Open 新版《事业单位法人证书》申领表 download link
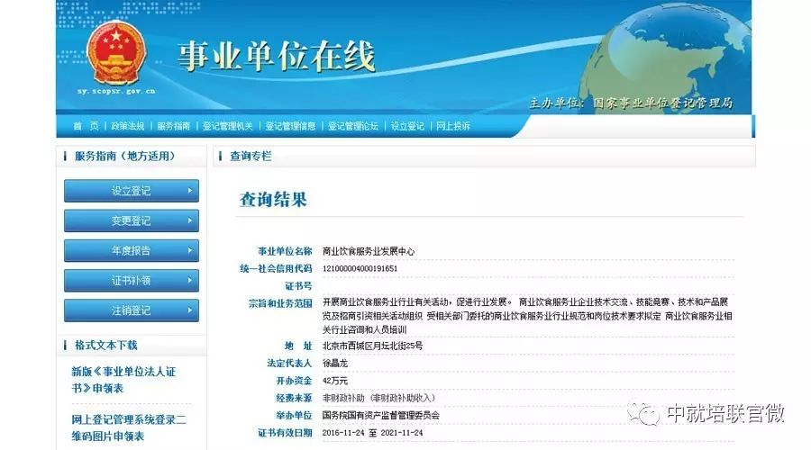This screenshot has height=450, width=811. point(123,380)
